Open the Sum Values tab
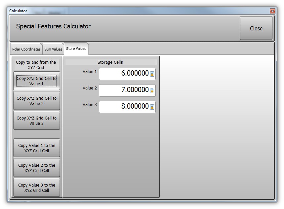 click(x=53, y=49)
